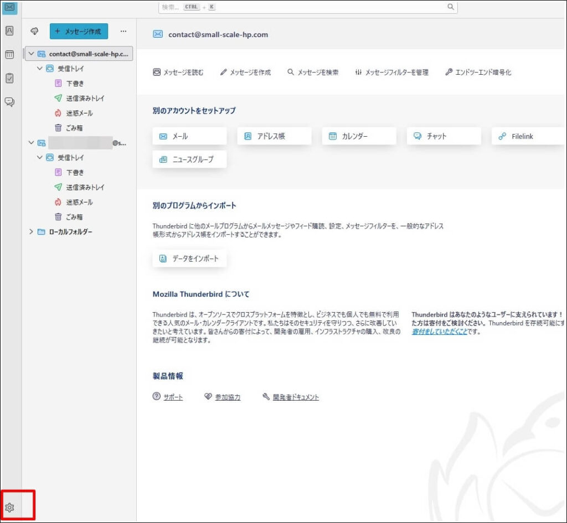Set up a new メール account

[189, 136]
